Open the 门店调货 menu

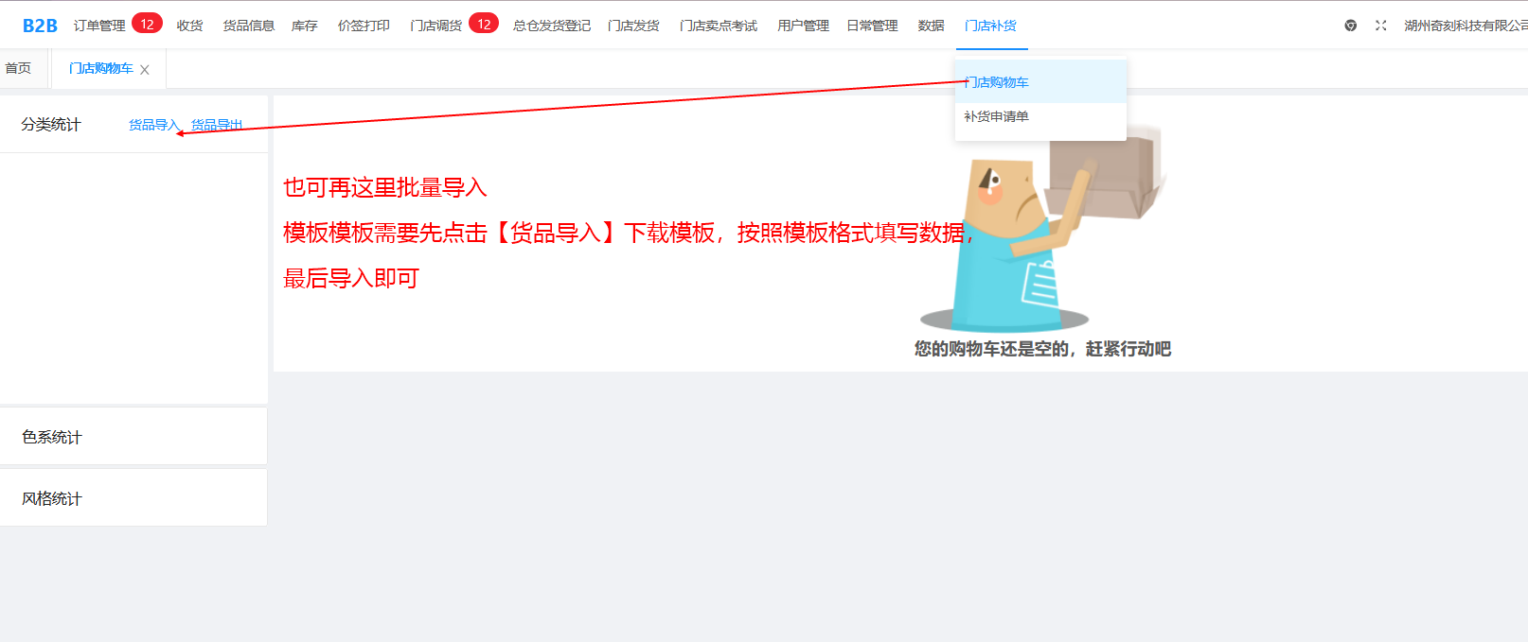pos(435,26)
